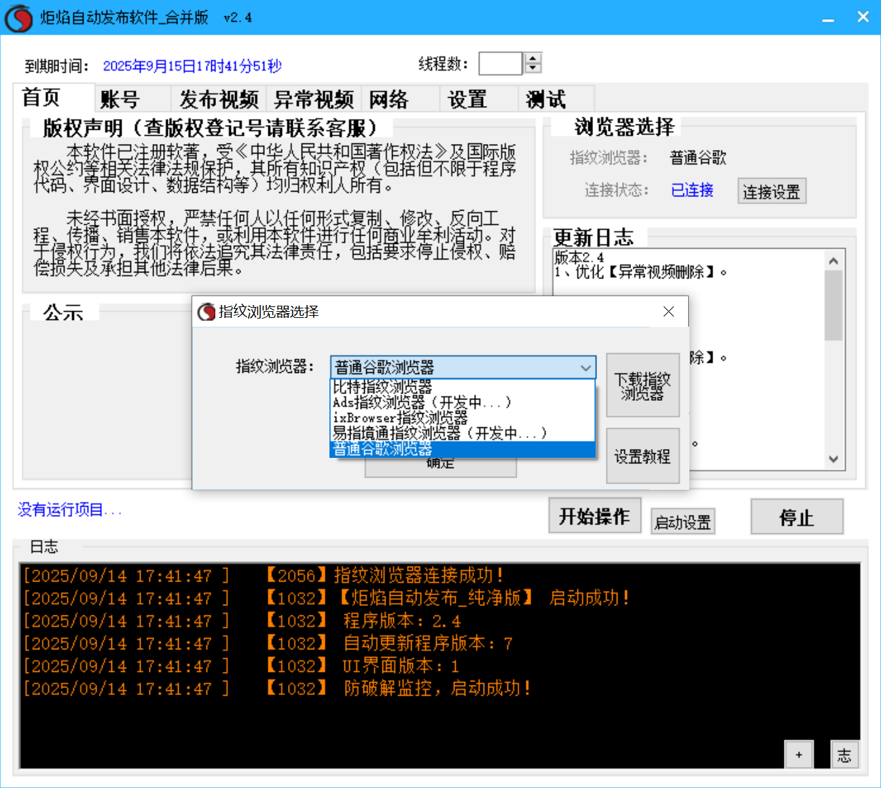Viewport: 881px width, 788px height.
Task: Open 连接设置 for browser connection
Action: (x=771, y=192)
